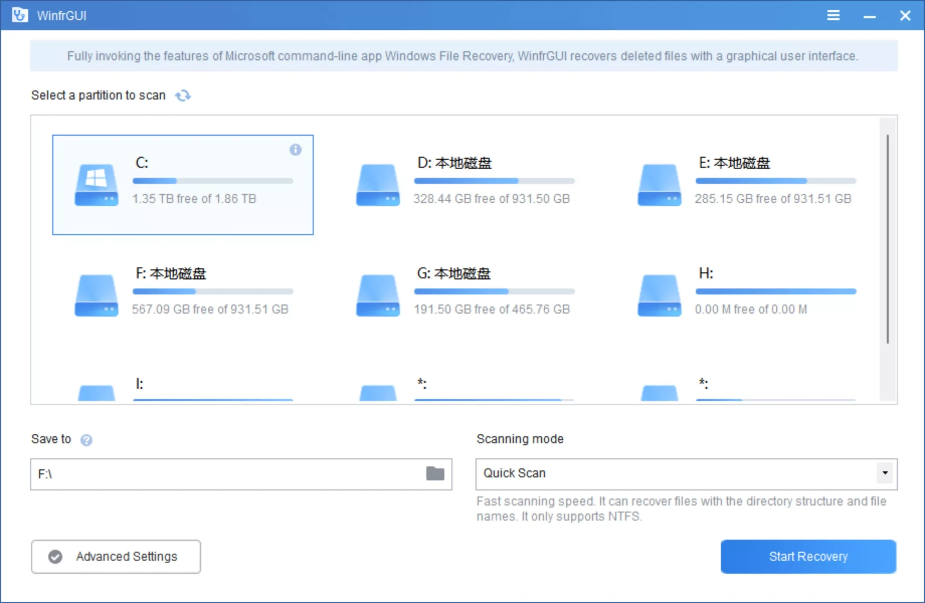Select the E: 本地磁盘 partition
The width and height of the screenshot is (925, 603).
pyautogui.click(x=746, y=185)
